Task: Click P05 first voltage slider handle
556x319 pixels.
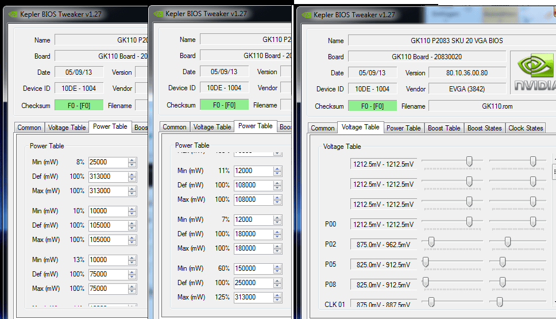Action: [x=426, y=262]
